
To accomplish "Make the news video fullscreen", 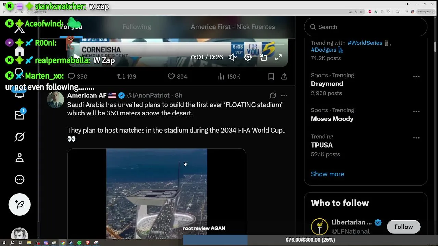I will pos(279,57).
